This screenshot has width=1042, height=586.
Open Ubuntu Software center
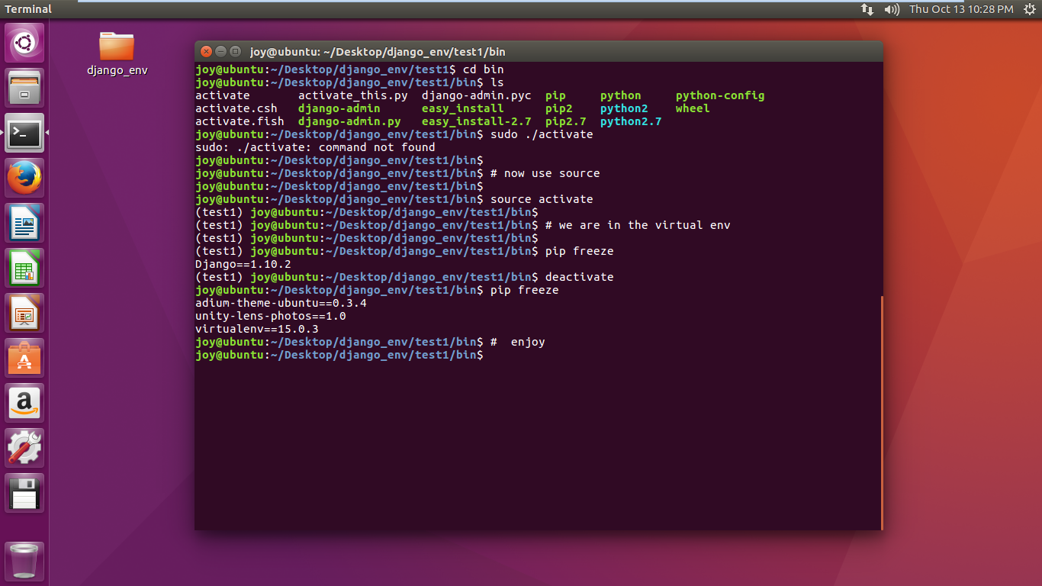pyautogui.click(x=25, y=359)
